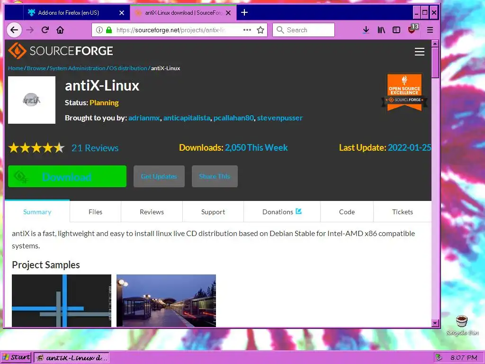
Task: Open the Firefox hamburger menu
Action: tap(430, 30)
